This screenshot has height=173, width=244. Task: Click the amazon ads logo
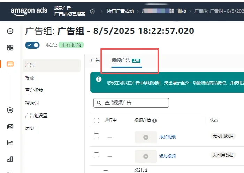29,12
